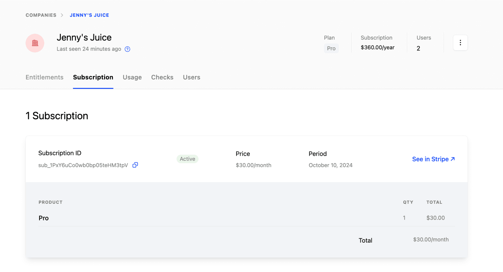Click the October 10, 2024 period date

(x=330, y=165)
